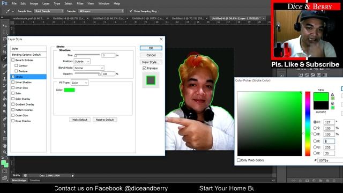This screenshot has height=193, width=343.
Task: Open the Position dropdown set to Outside
Action: 82,62
